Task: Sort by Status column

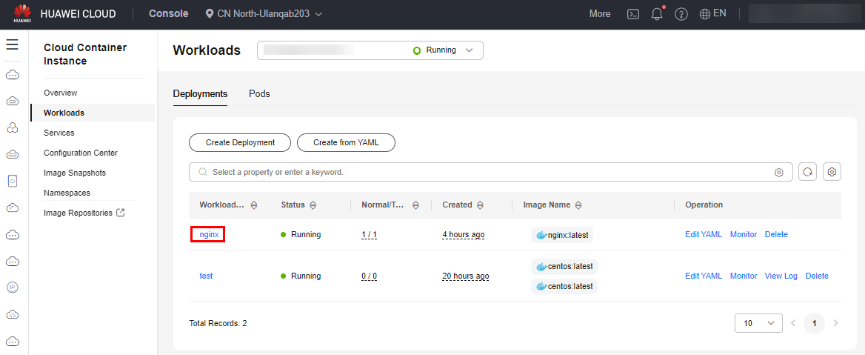Action: click(313, 205)
